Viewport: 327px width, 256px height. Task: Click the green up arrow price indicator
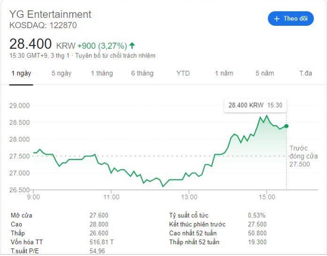pos(132,46)
